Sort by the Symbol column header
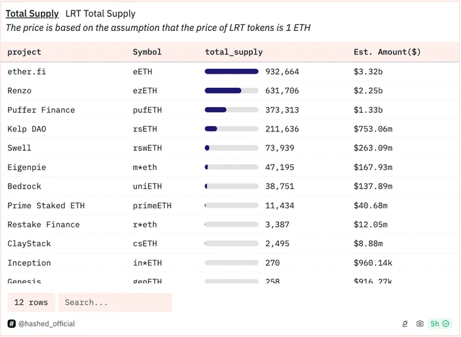 147,52
